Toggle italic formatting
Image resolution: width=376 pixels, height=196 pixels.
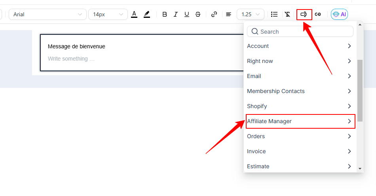click(x=175, y=14)
